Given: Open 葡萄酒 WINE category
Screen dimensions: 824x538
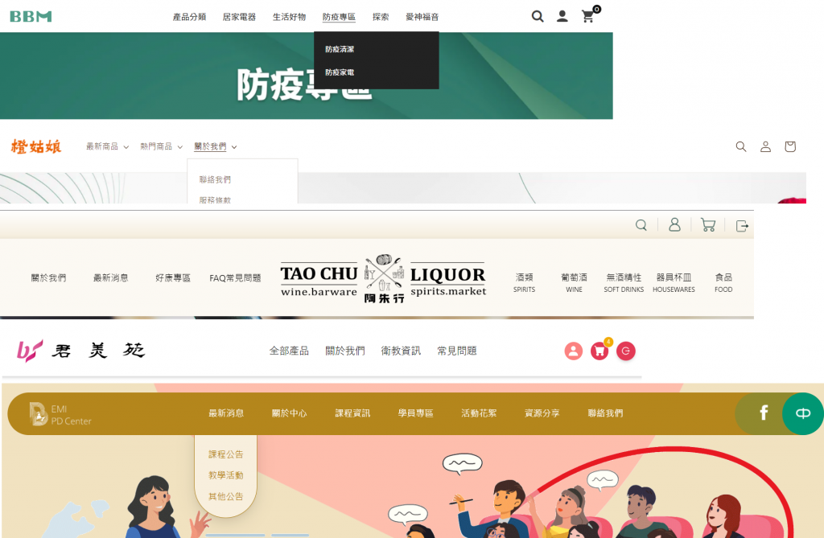Looking at the screenshot, I should [x=574, y=282].
